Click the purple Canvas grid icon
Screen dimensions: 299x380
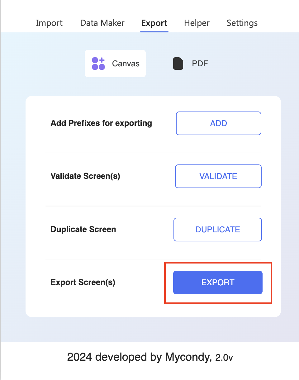(x=98, y=64)
